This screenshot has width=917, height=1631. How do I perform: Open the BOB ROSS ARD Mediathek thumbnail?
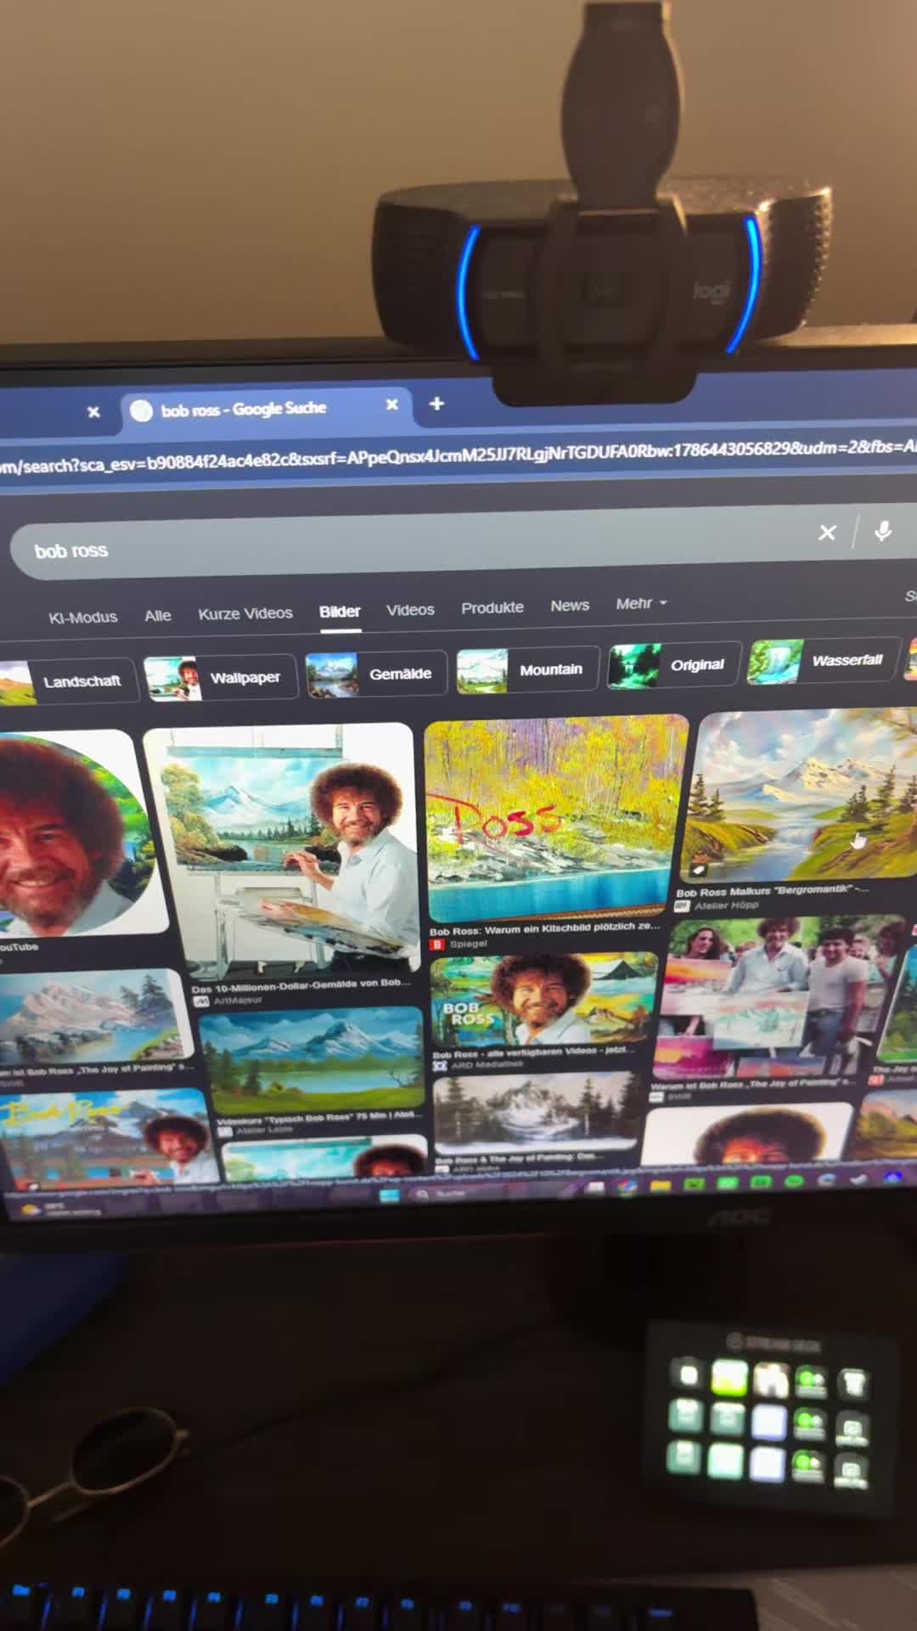(544, 999)
